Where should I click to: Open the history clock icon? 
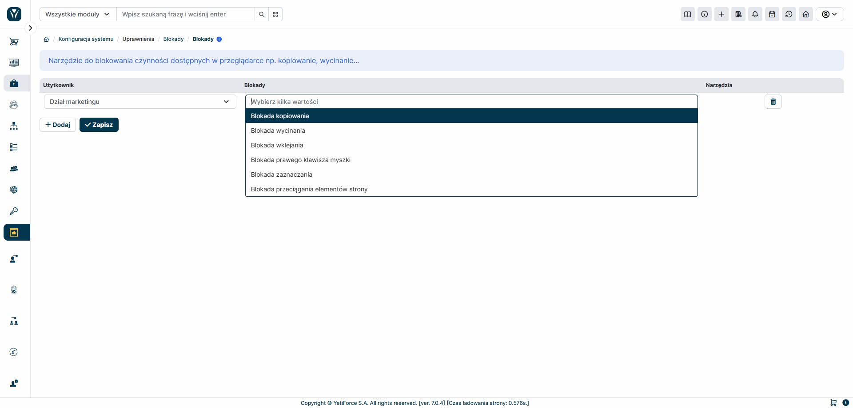789,14
